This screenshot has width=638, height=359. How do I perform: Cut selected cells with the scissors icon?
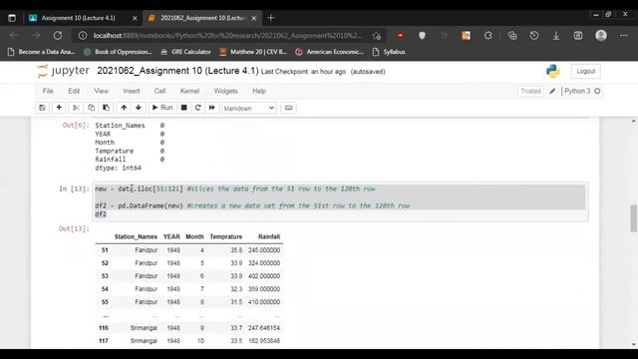point(76,108)
